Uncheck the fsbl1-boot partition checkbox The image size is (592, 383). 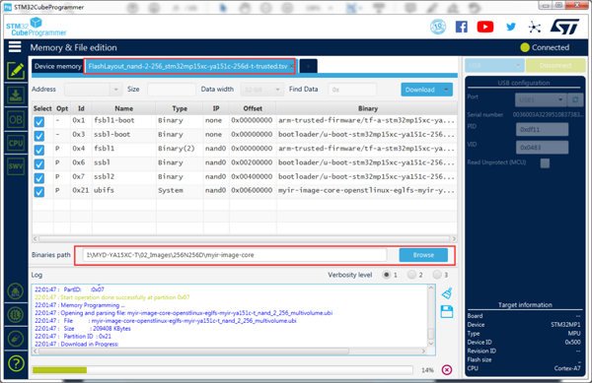tap(38, 122)
